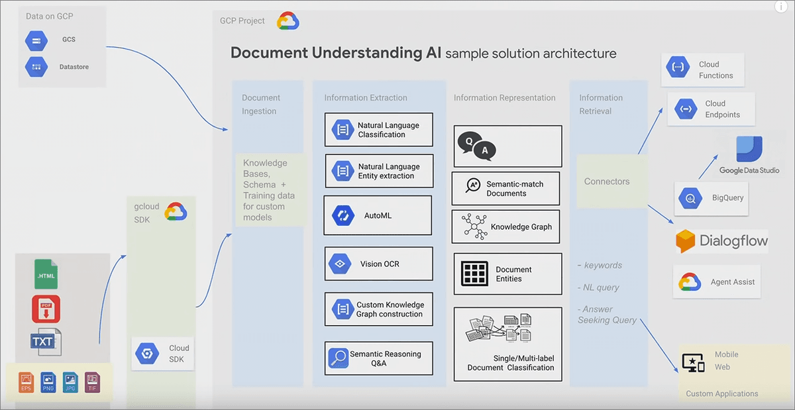Select the orange EPS file icon
795x410 pixels.
click(26, 383)
